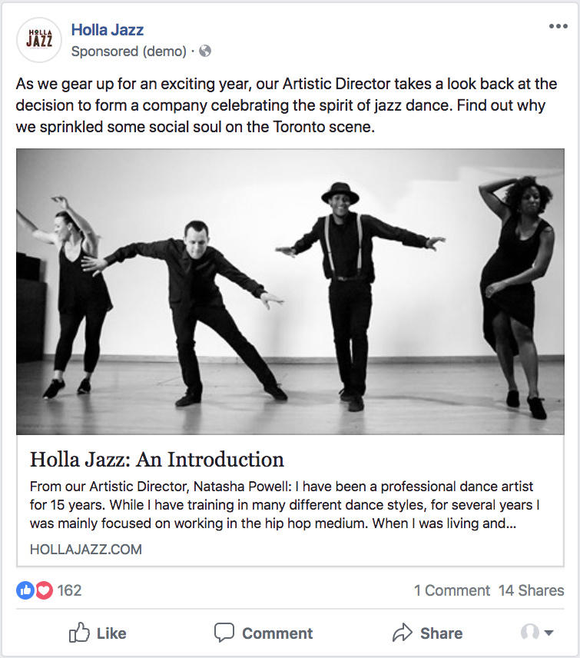Click the small profile avatar beside Share

[529, 633]
